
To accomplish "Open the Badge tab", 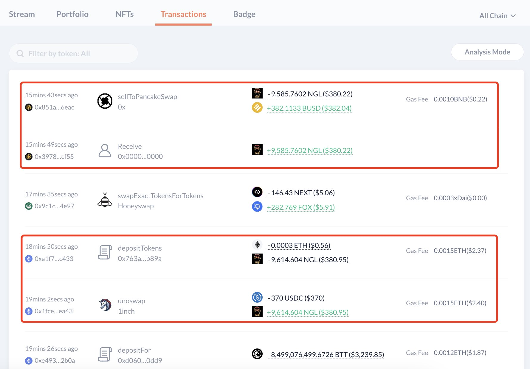I will point(244,14).
